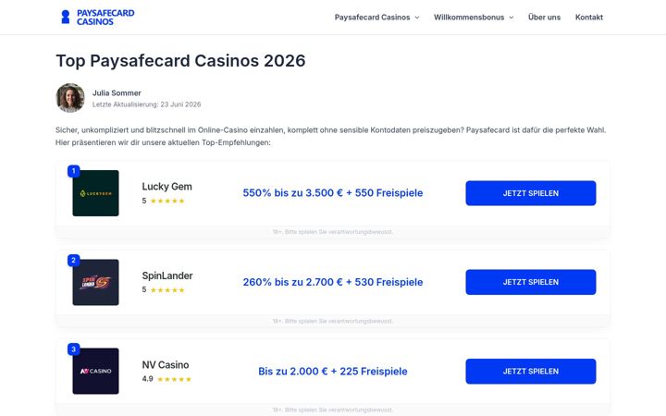Click NV Casino's 4.9 star rating
Screen dimensions: 666x416
click(x=174, y=379)
